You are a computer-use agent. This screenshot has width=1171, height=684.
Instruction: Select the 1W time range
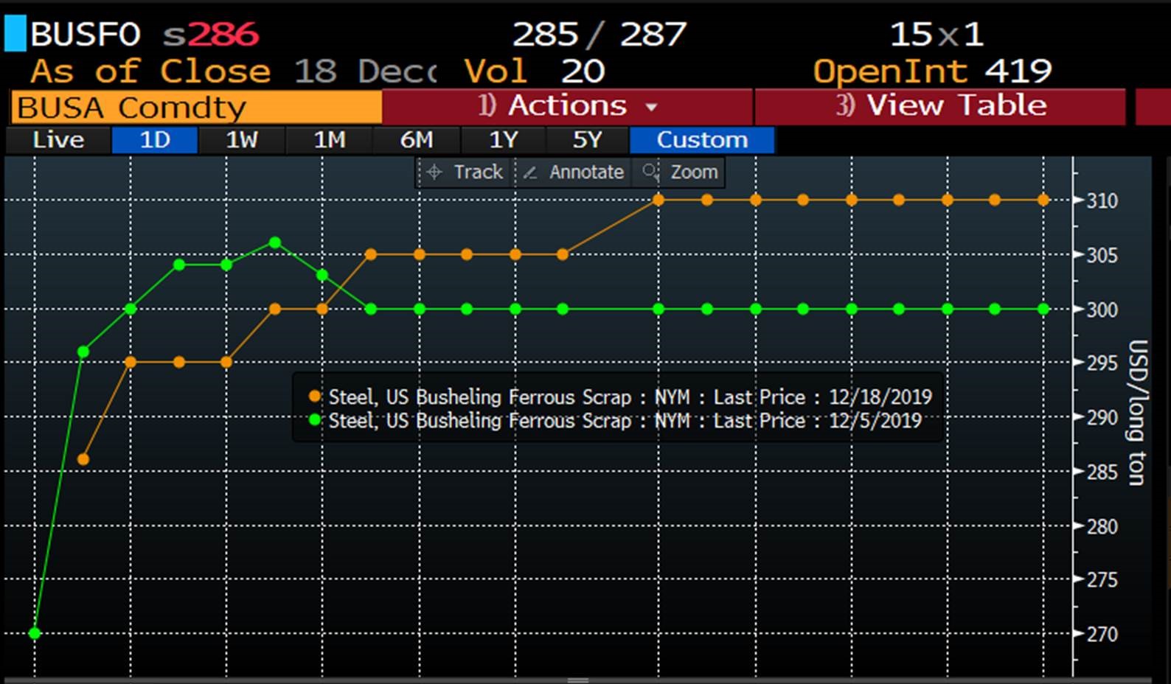[241, 140]
